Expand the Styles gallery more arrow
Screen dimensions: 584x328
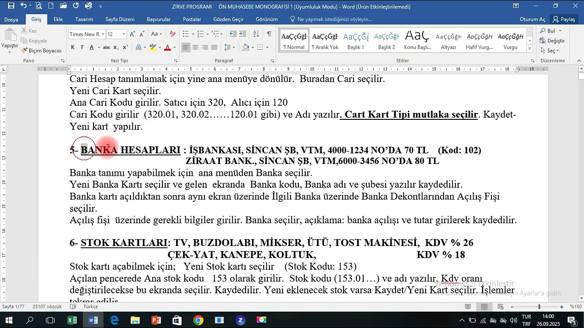[x=530, y=48]
